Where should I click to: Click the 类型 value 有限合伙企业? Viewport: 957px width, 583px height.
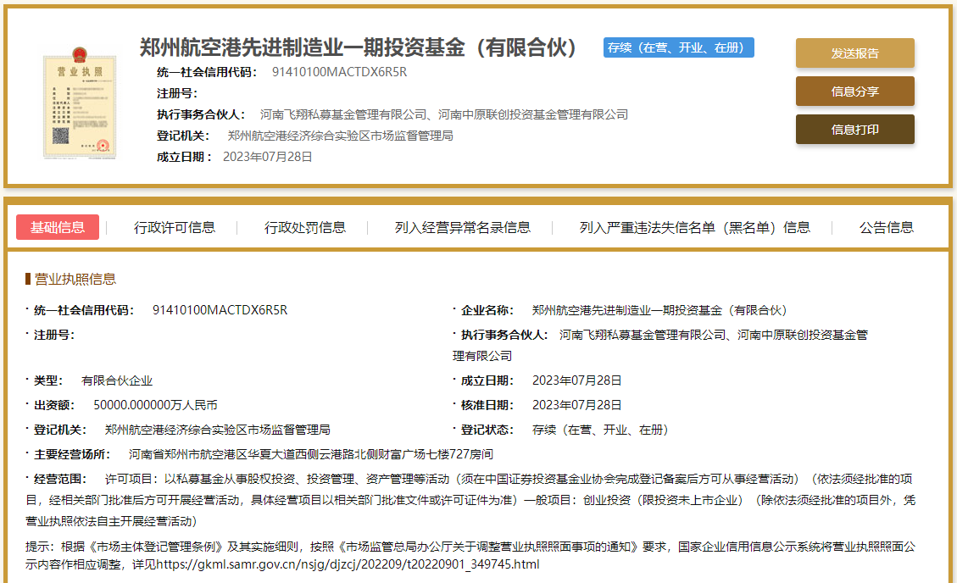(x=117, y=380)
